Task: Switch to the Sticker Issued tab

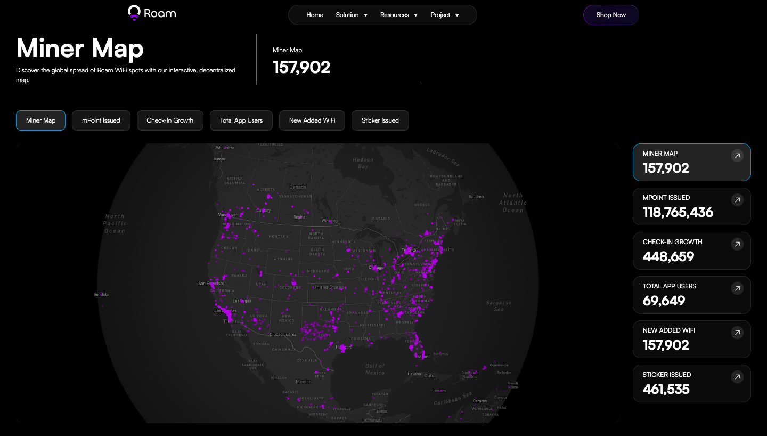Action: (380, 120)
